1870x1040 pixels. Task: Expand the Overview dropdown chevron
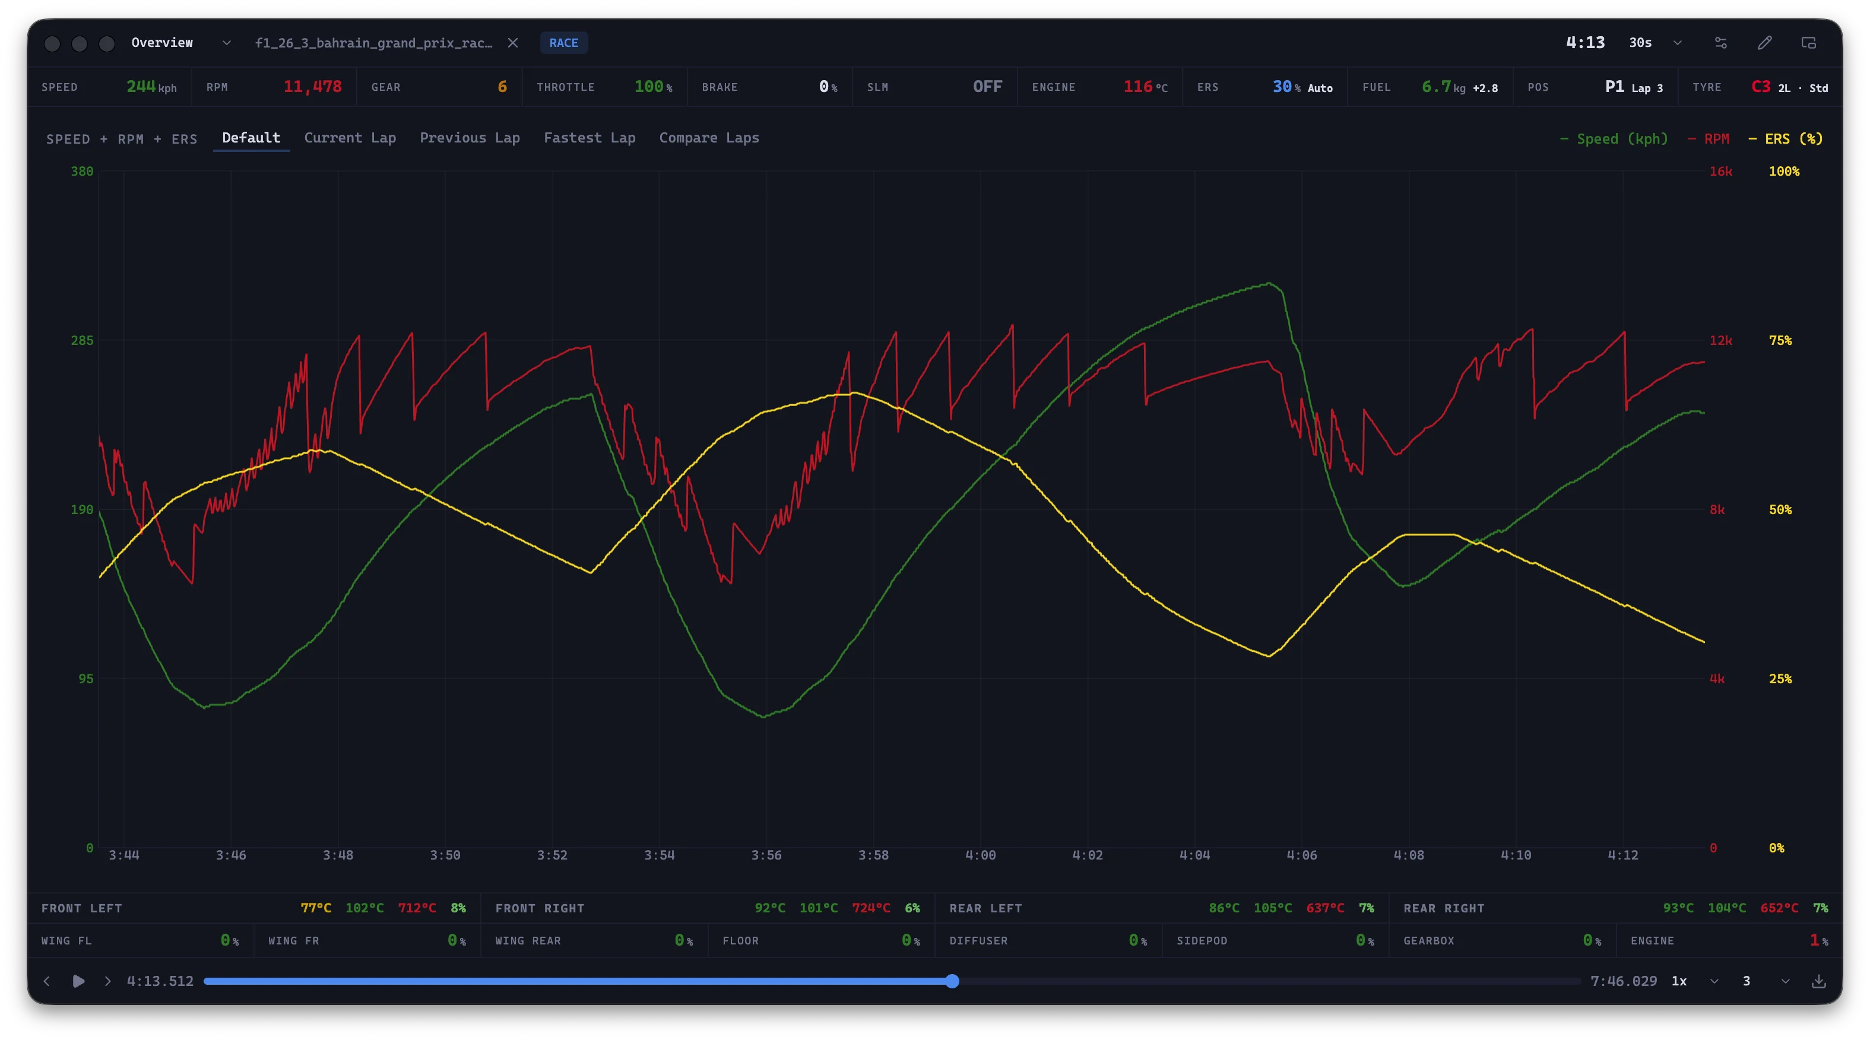227,43
